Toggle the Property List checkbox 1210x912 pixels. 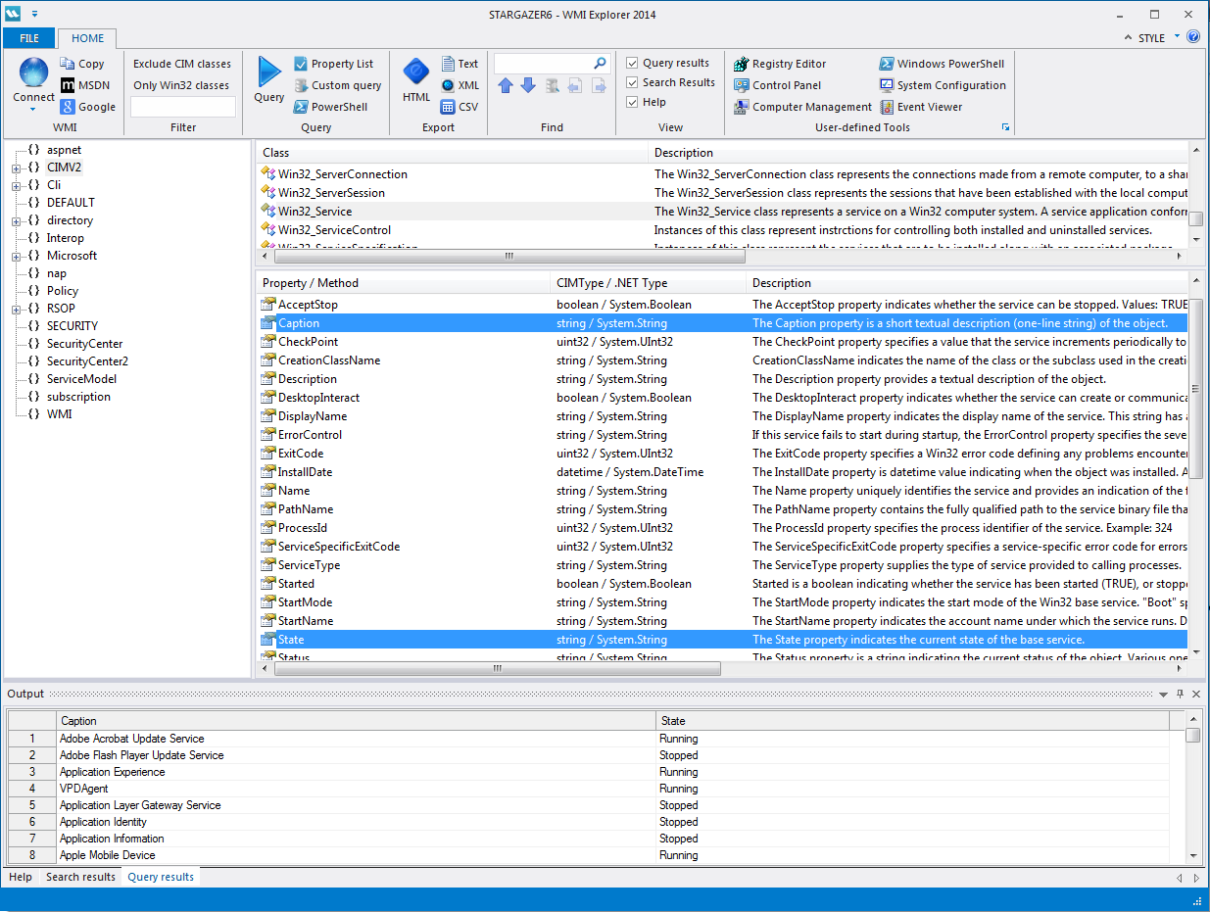click(301, 64)
